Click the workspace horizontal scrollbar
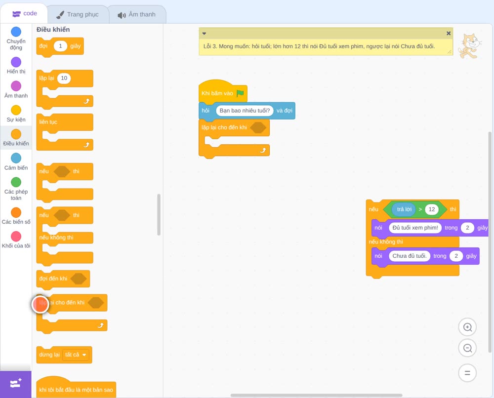 [316, 395]
